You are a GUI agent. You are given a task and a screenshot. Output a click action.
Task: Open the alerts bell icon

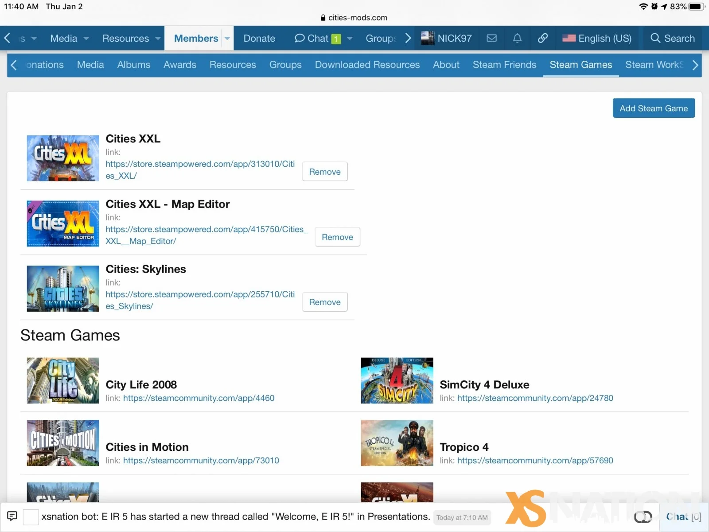click(517, 38)
